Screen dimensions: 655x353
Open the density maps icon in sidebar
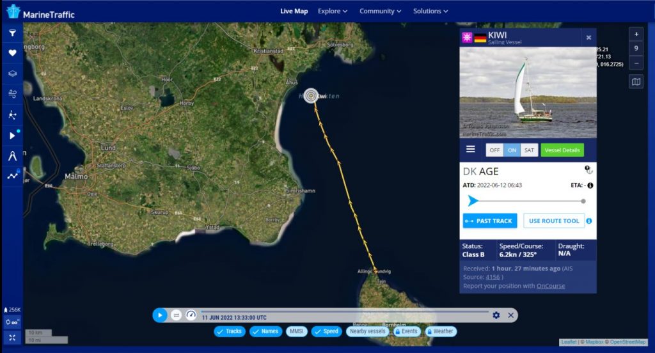(x=13, y=115)
